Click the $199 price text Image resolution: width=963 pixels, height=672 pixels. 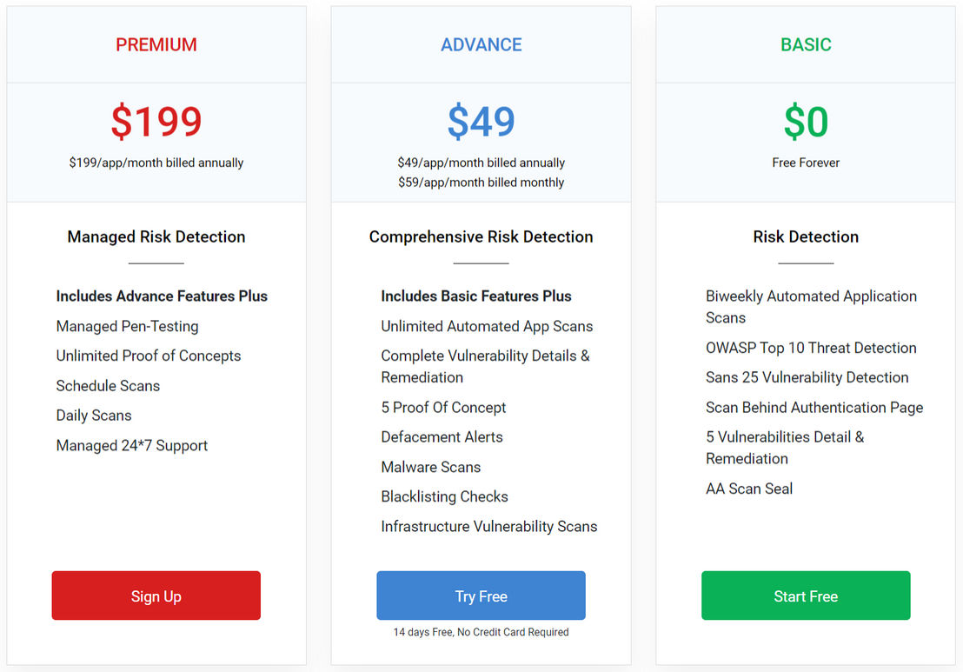coord(156,121)
